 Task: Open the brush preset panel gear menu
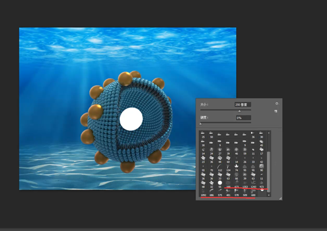[277, 103]
